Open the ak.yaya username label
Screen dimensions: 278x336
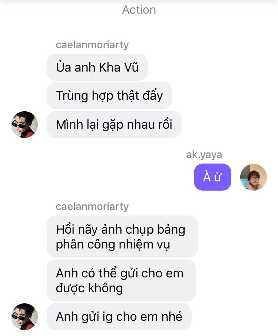204,155
